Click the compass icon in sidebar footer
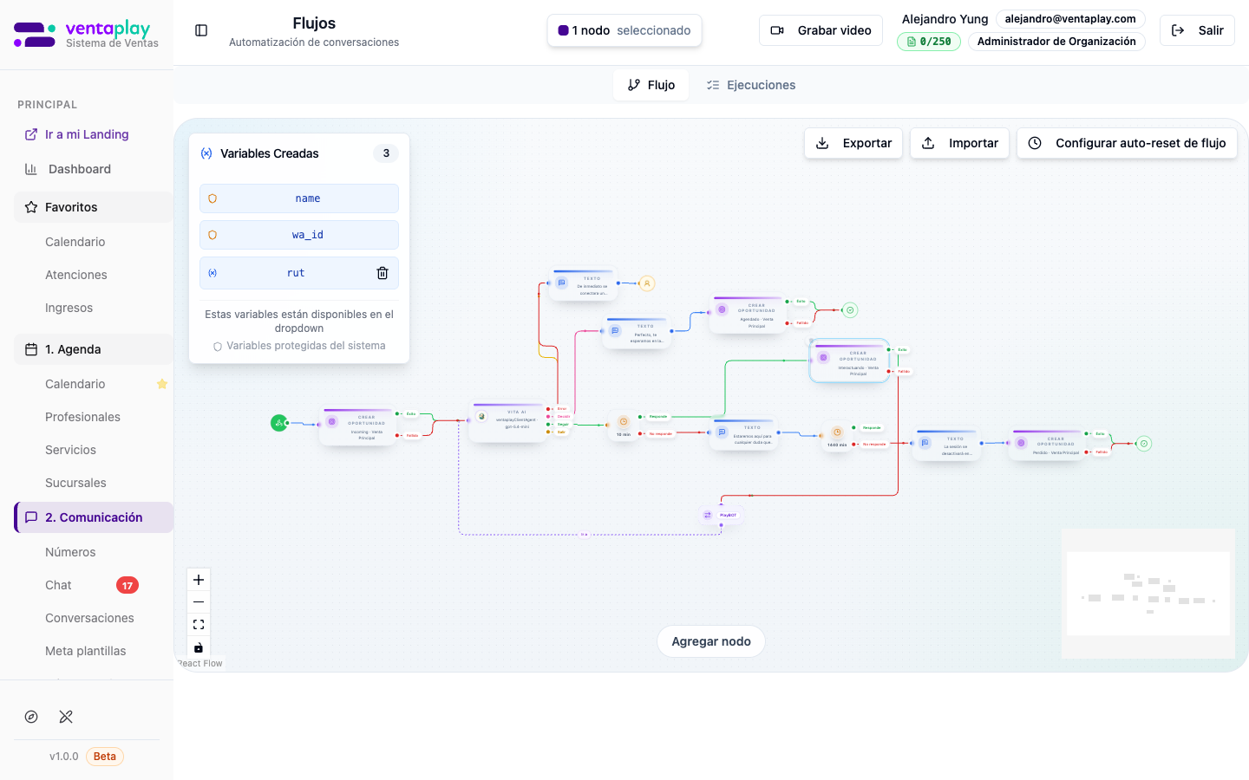This screenshot has width=1249, height=780. pyautogui.click(x=31, y=717)
